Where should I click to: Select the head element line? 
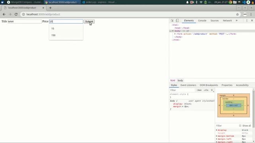click(x=182, y=28)
